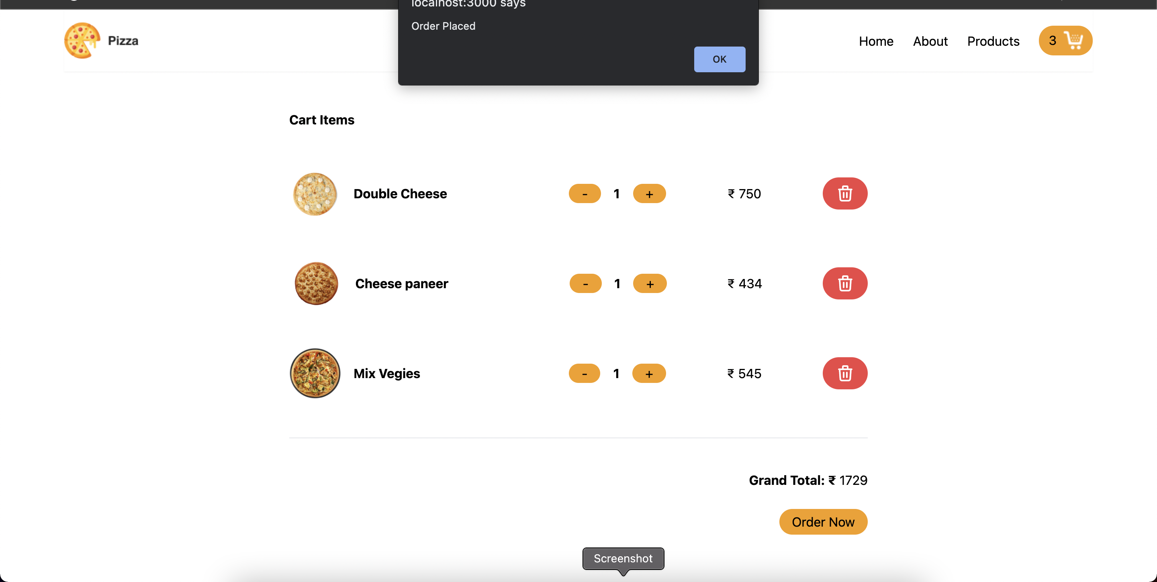Delete Mix Vegies via trash icon
Screen dimensions: 1157x582
(x=845, y=373)
